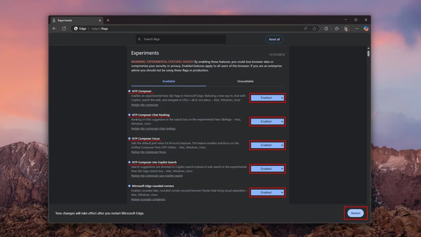Viewport: 421px width, 237px height.
Task: Open the #edge-ntp-composer link
Action: tap(145, 105)
